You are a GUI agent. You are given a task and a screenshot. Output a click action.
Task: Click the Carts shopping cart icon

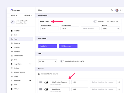[12, 60]
